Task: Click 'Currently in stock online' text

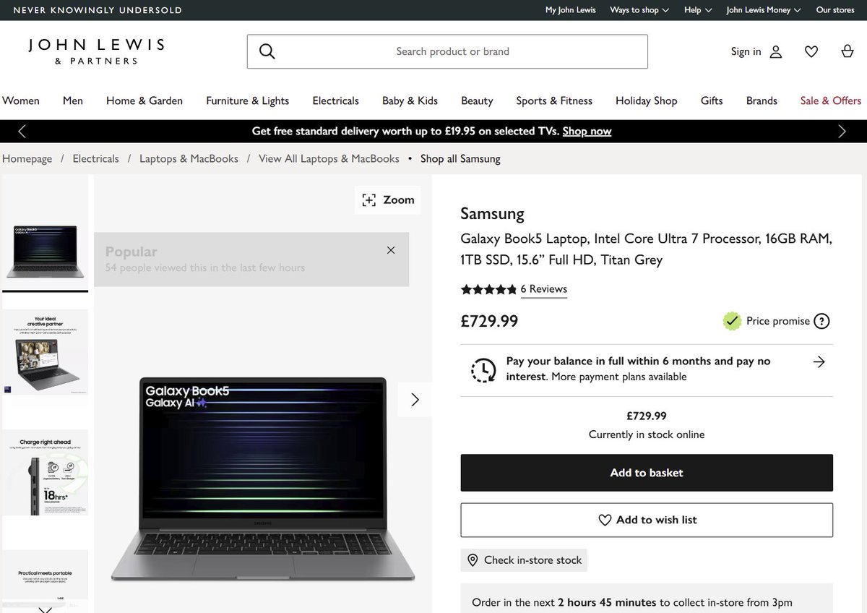Action: pyautogui.click(x=647, y=434)
